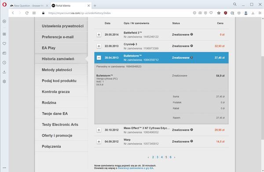Viewport: 264px width, 172px height.
Task: Go to order history page 4
Action: click(161, 157)
